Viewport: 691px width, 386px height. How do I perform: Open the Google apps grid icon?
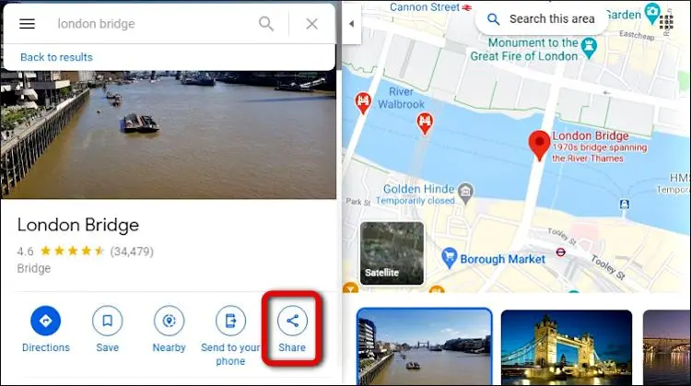[666, 21]
